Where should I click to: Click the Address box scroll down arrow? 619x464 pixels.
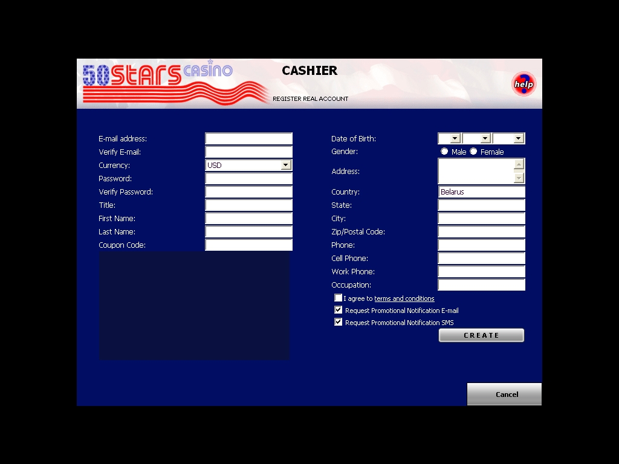click(x=519, y=178)
